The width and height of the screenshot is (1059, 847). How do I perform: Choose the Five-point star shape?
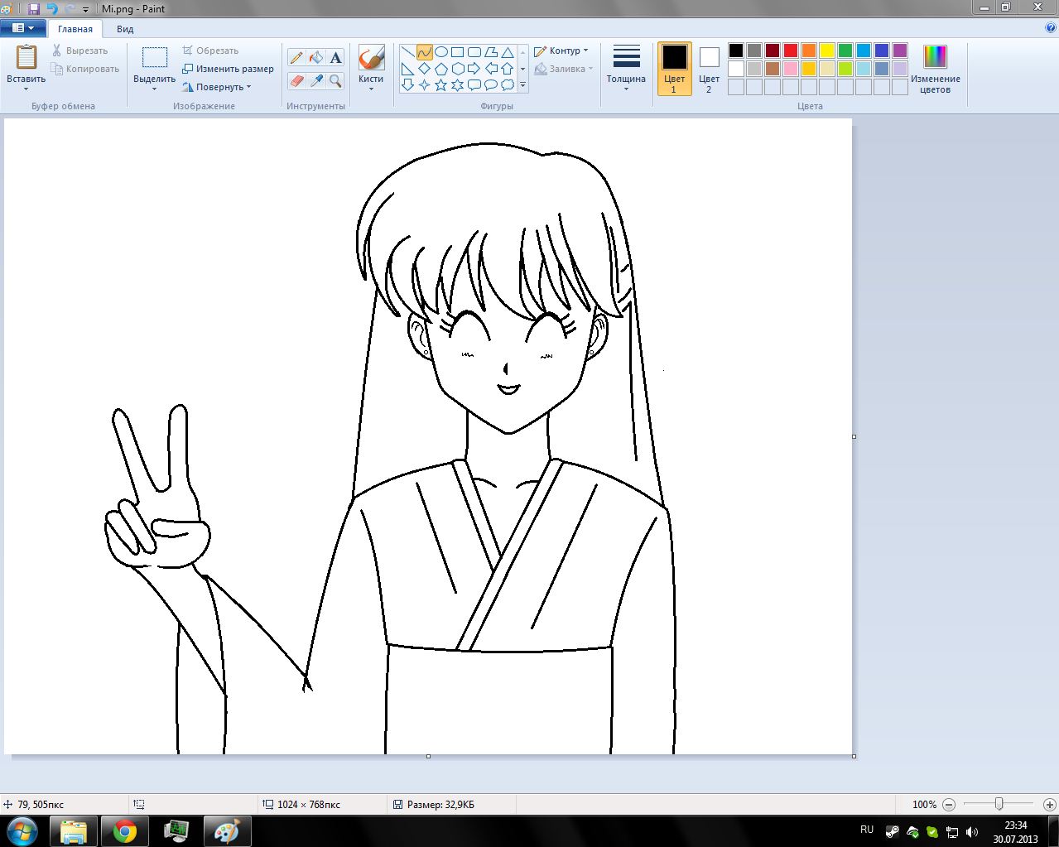point(441,84)
